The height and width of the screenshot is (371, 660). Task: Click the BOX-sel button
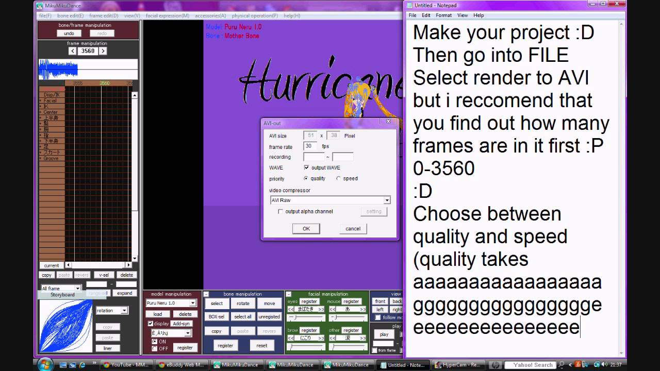pyautogui.click(x=217, y=316)
